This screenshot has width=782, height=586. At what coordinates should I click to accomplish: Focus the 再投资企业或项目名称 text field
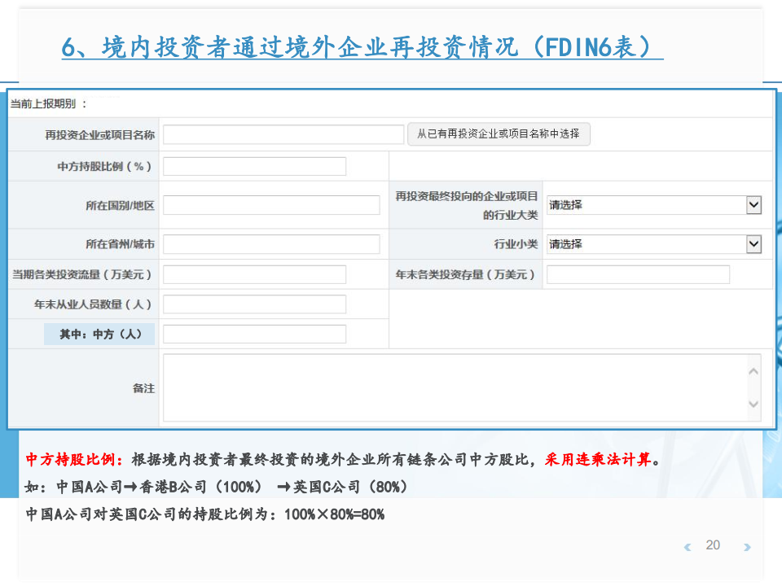(x=283, y=134)
